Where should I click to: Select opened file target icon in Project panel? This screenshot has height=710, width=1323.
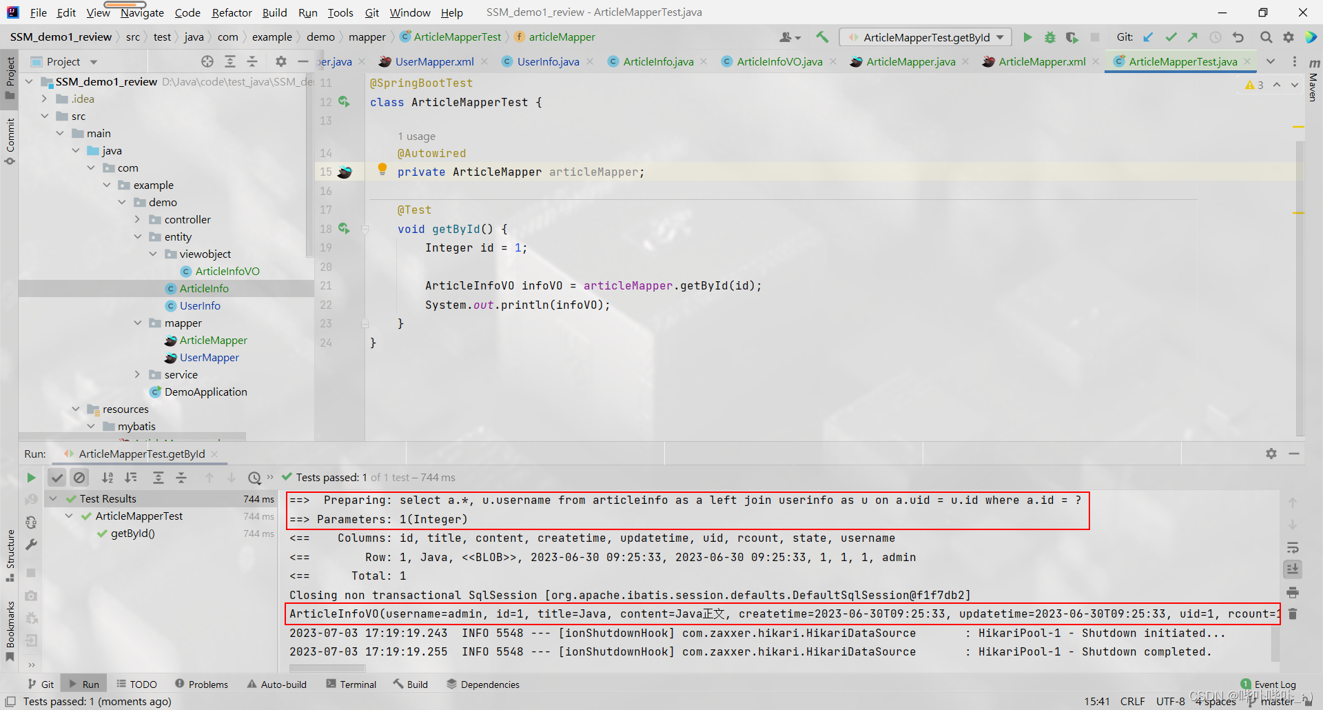[x=207, y=61]
